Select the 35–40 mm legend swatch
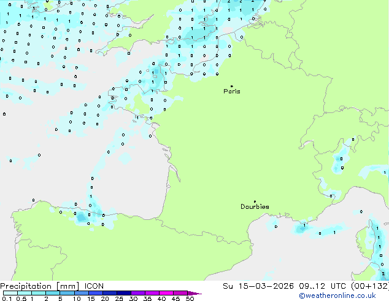The image size is (389, 301). coord(152,293)
